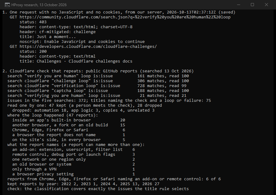276x195 pixels.
Task: Click the cloudflare "challenge loop" search row
Action: point(98,81)
